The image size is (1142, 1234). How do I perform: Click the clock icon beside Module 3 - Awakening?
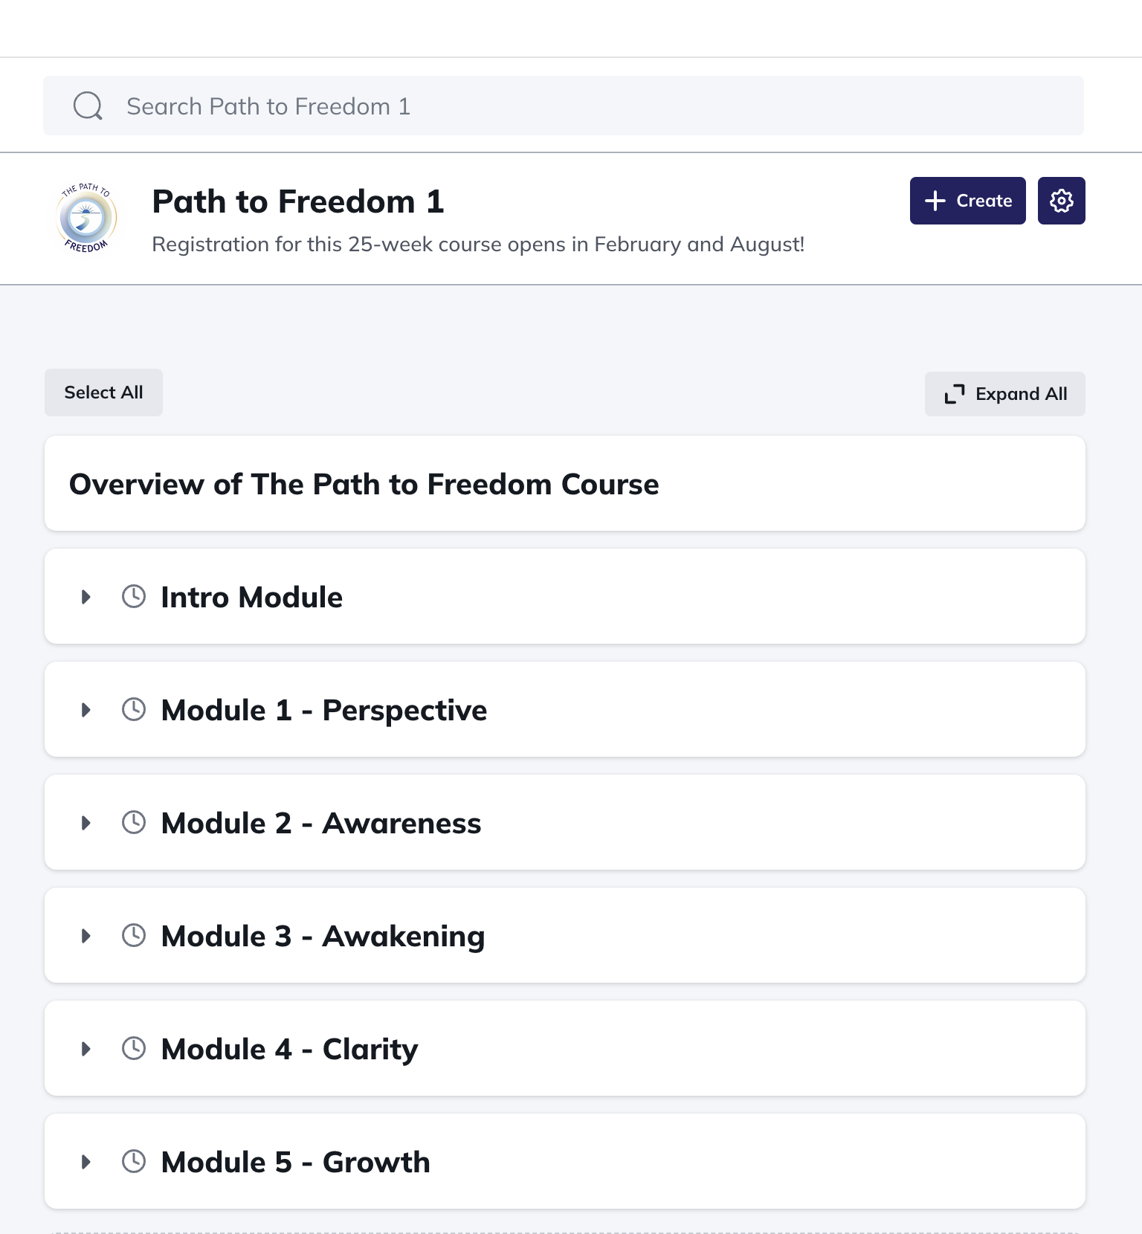[x=134, y=935]
